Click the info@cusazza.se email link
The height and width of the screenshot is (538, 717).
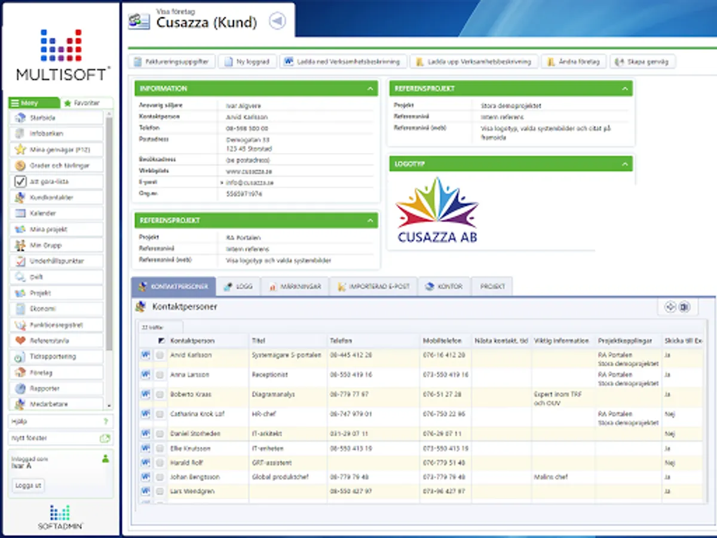(x=249, y=182)
